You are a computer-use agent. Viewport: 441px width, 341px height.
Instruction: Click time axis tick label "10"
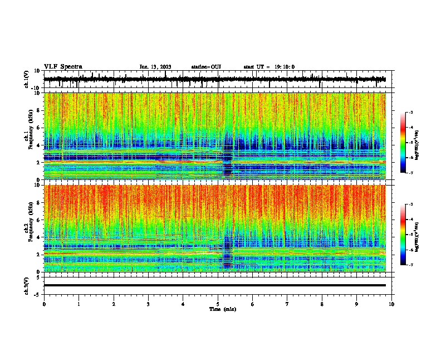[391, 304]
